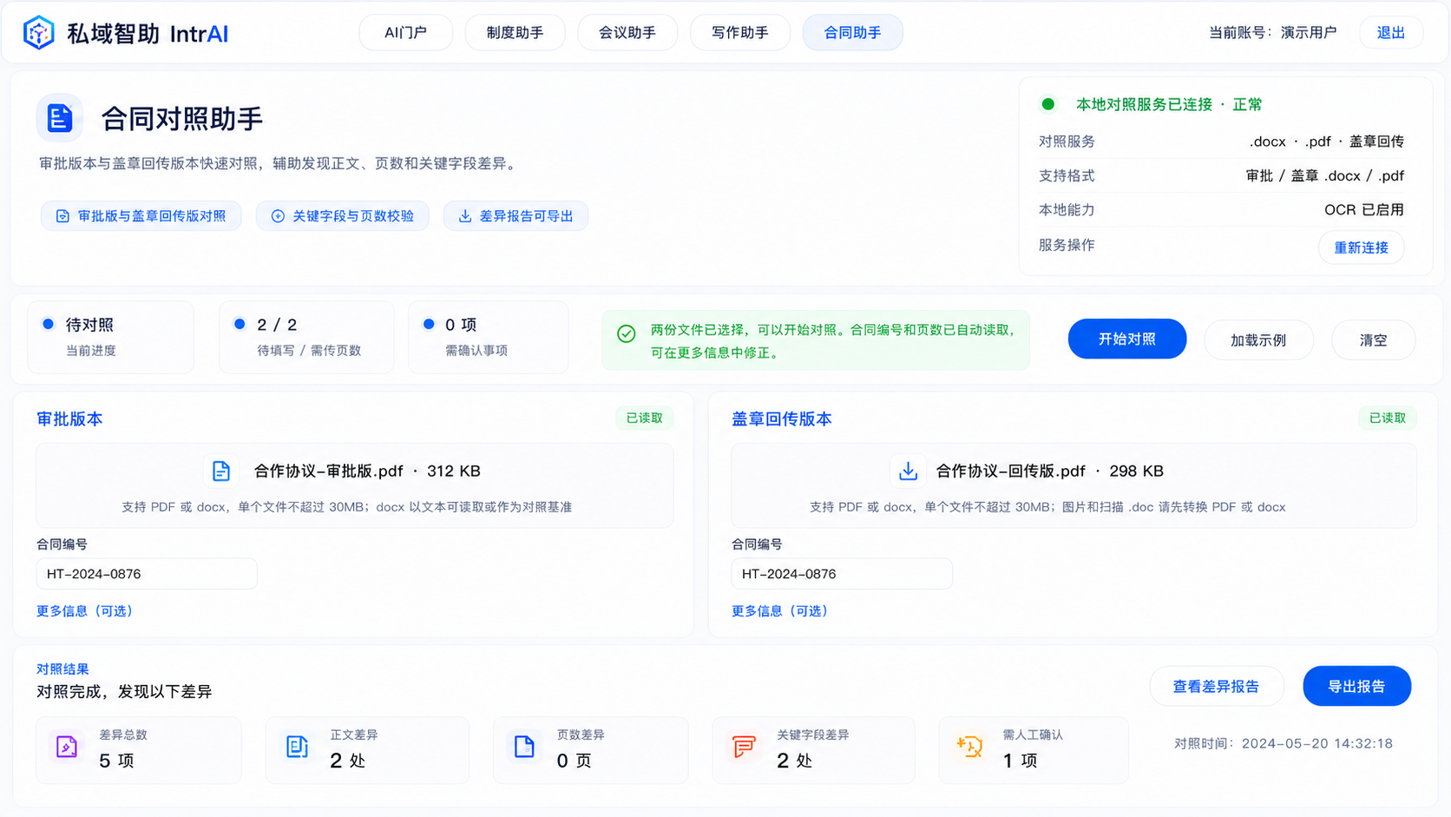Select the 合同助手 tab
The image size is (1451, 817).
pos(852,33)
